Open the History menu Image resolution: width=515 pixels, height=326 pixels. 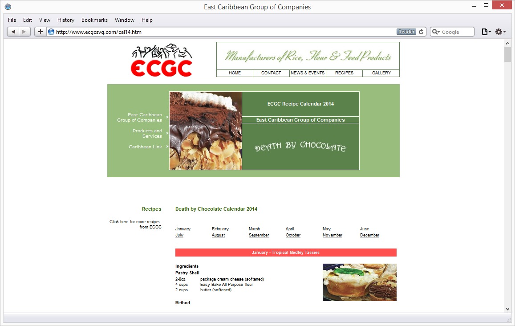(66, 20)
